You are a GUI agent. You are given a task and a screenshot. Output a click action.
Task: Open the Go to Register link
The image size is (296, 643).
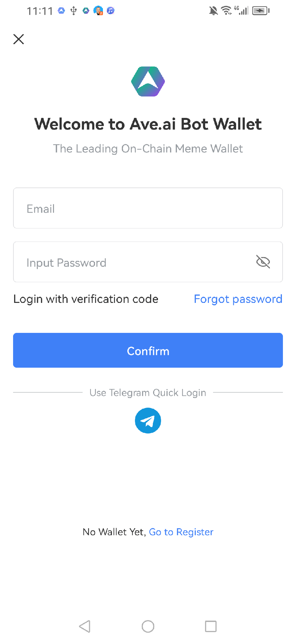[181, 532]
